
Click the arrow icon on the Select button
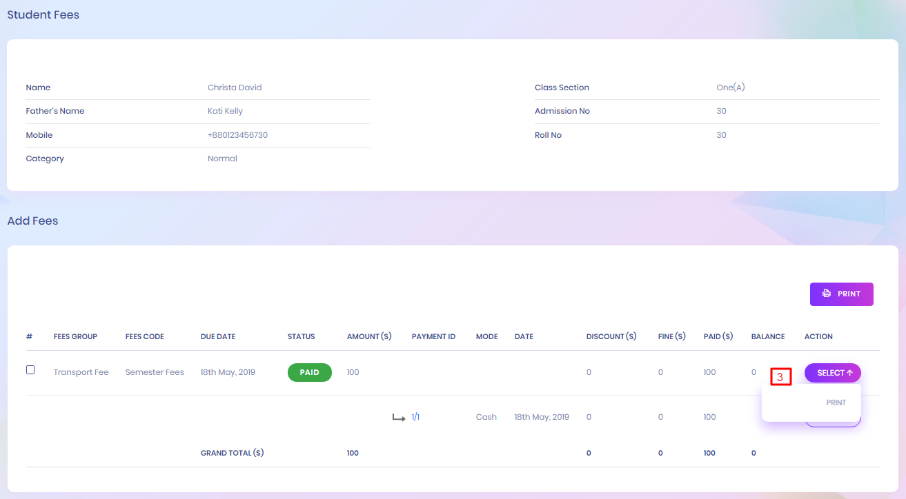[849, 373]
